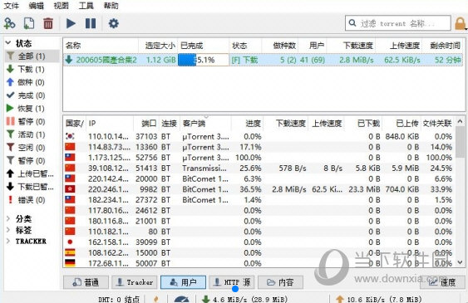This screenshot has height=303, width=468.
Task: Click the lock UI padlock icon
Action: pyautogui.click(x=460, y=23)
